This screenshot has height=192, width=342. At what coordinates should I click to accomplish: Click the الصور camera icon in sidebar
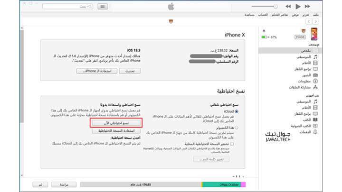coord(315,75)
